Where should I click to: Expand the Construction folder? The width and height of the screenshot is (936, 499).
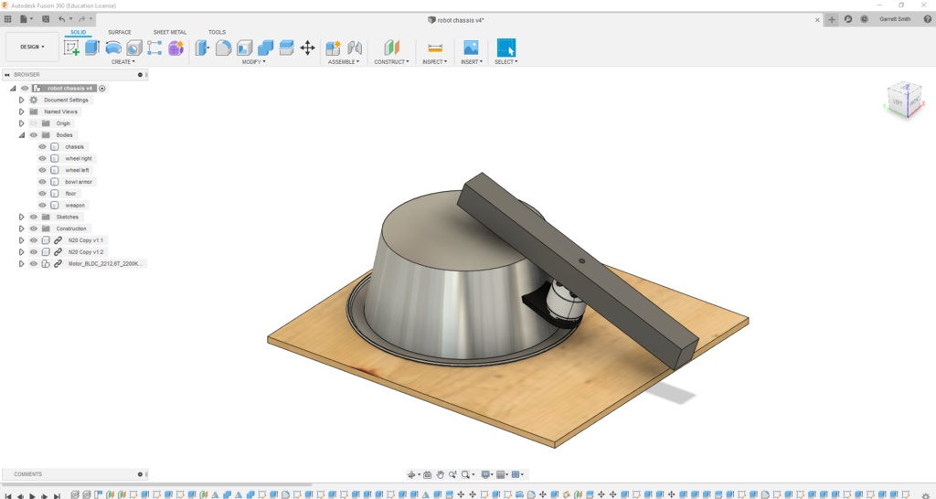(22, 228)
